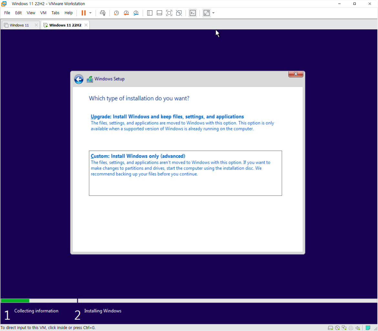Open the power options dropdown arrow
Screen dimensions: 378x331
[x=90, y=13]
